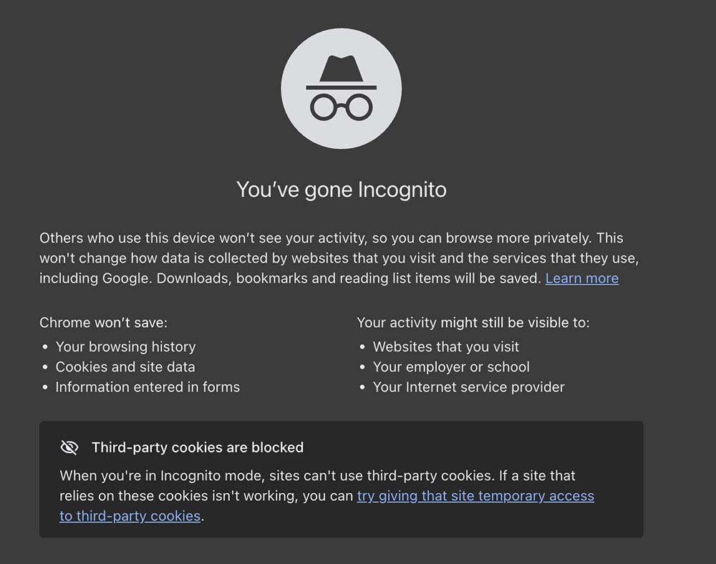Click the "Your browsing history" bullet
Image resolution: width=716 pixels, height=564 pixels.
click(x=125, y=346)
